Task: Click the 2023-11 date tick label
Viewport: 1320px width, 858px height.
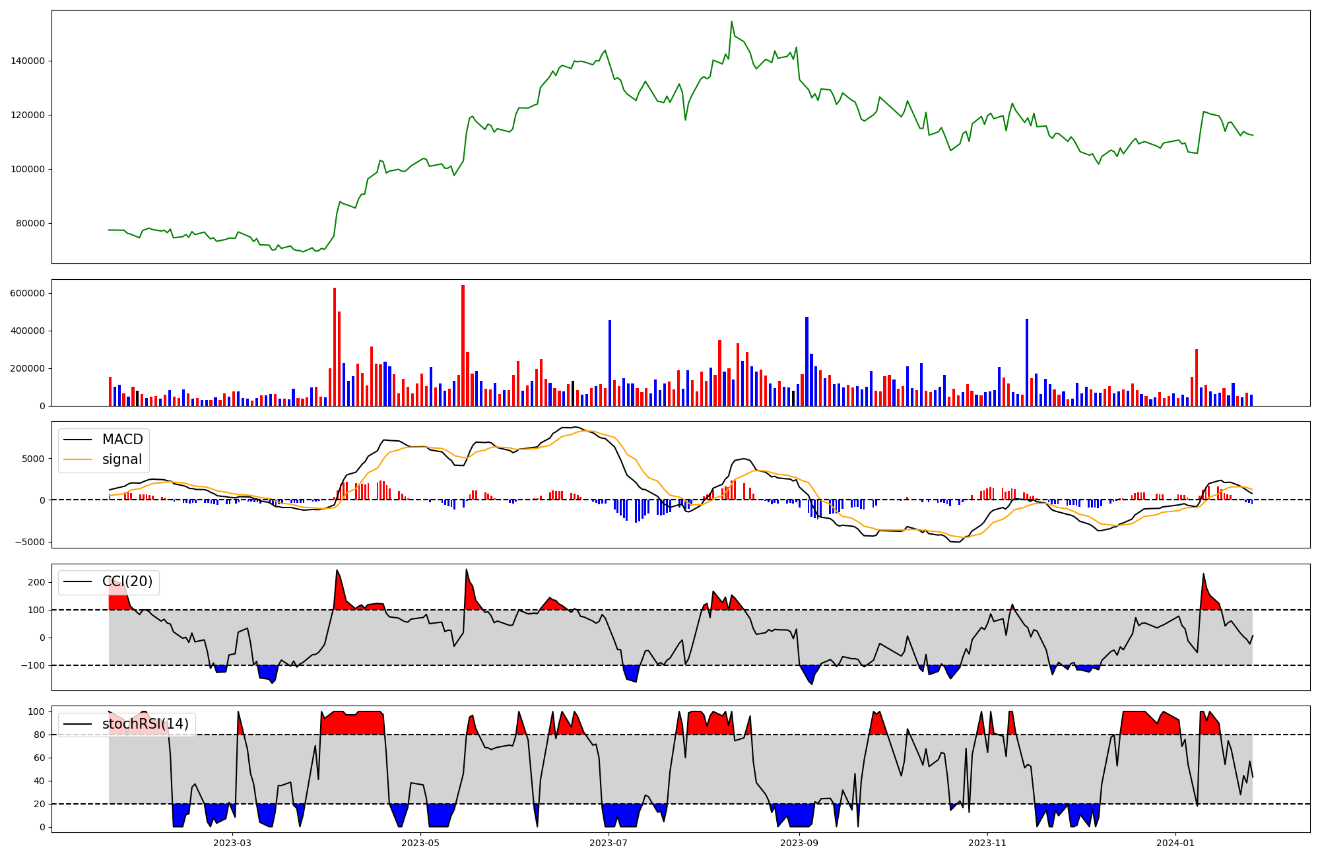Action: click(987, 843)
